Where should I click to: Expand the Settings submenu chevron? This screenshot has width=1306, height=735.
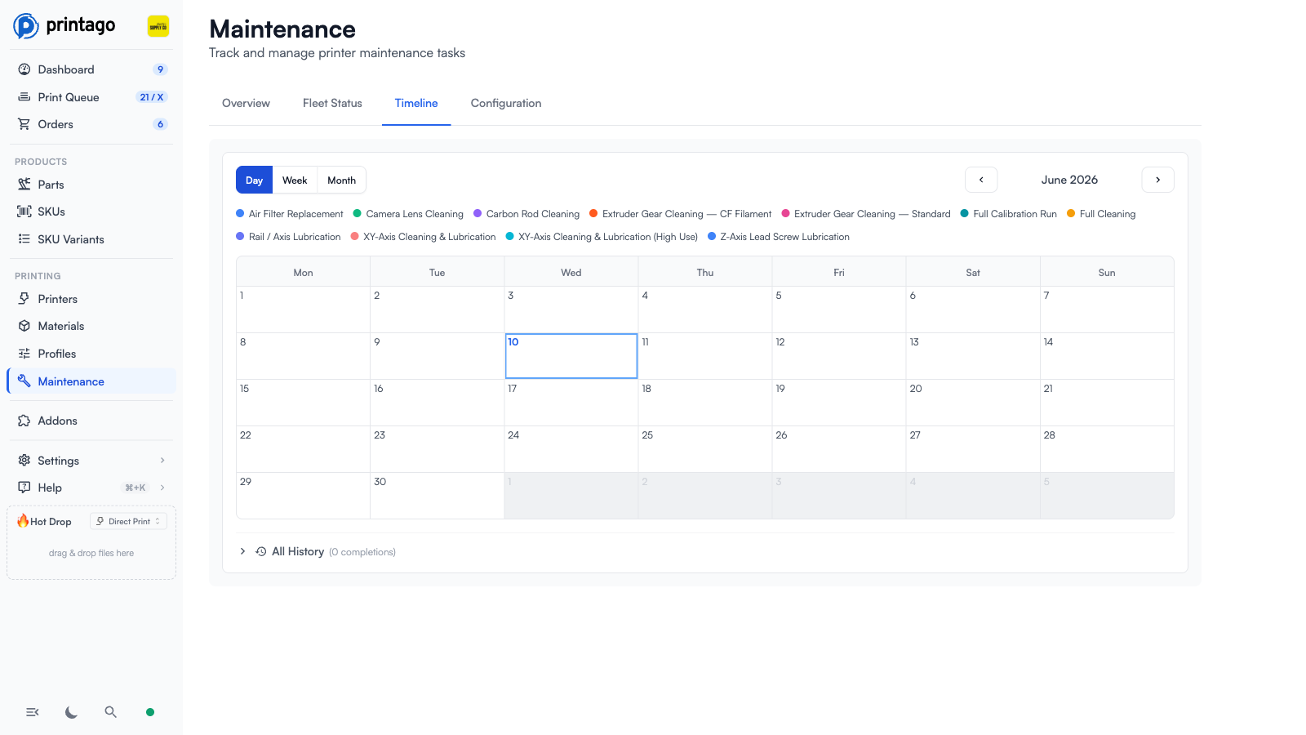[x=162, y=461]
